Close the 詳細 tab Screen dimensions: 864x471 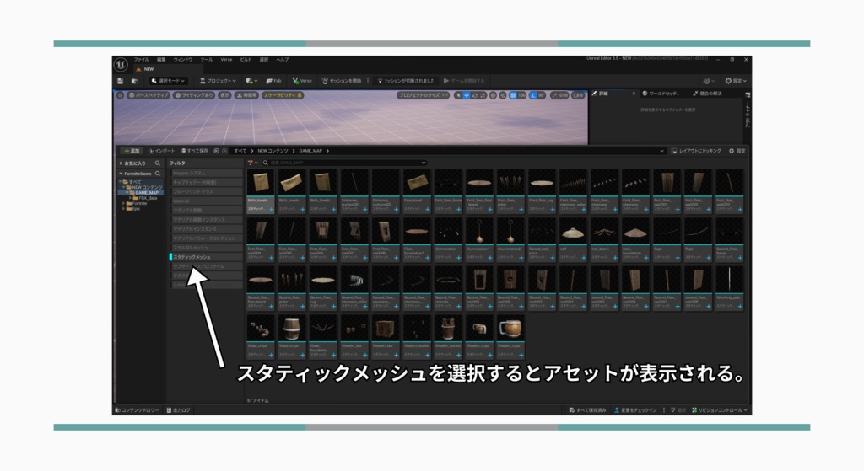coord(634,94)
